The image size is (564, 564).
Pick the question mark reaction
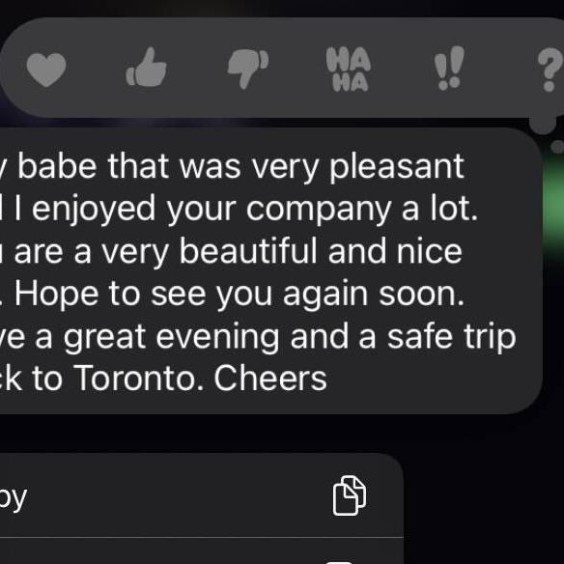[550, 70]
